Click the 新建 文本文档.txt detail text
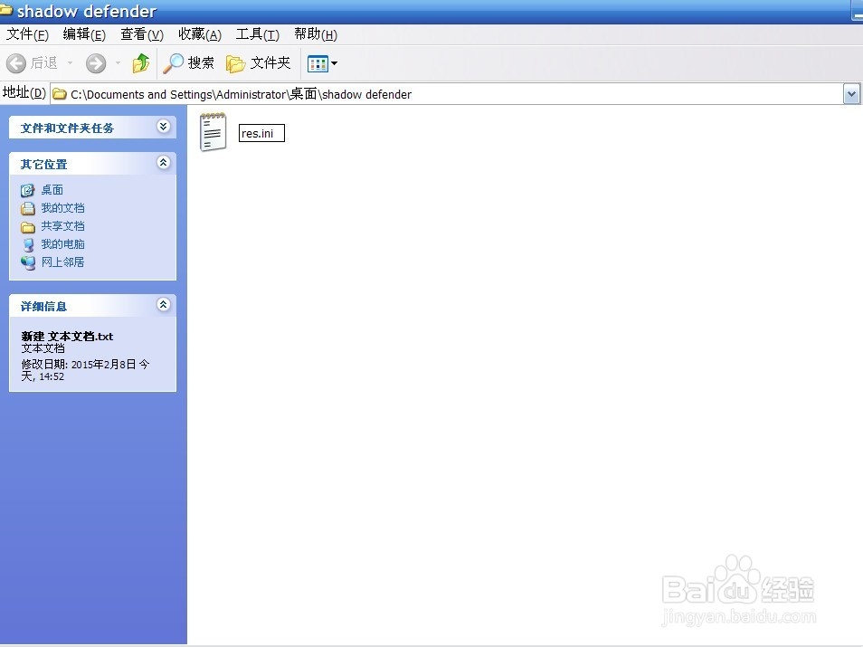Image resolution: width=863 pixels, height=647 pixels. point(67,337)
